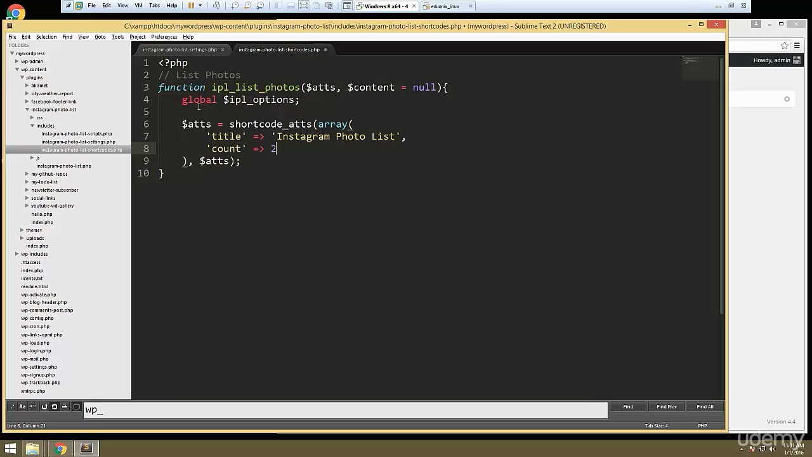Open instagram-photo-list.php file in sidebar
812x457 pixels.
click(x=63, y=166)
